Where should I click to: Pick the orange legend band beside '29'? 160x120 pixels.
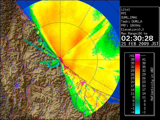point(137,71)
